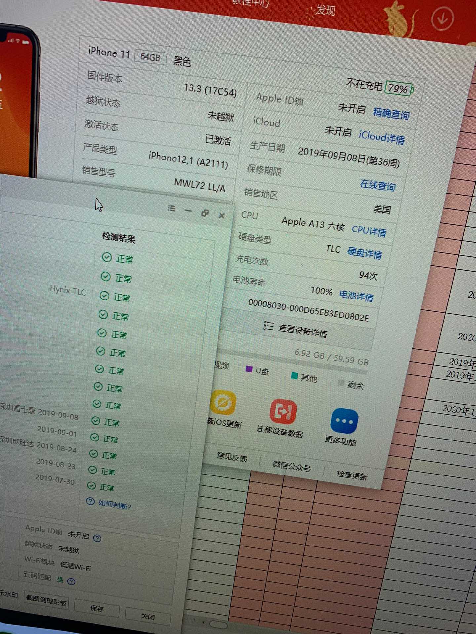Click the download arrow circle icon
This screenshot has height=634, width=476.
tap(442, 18)
